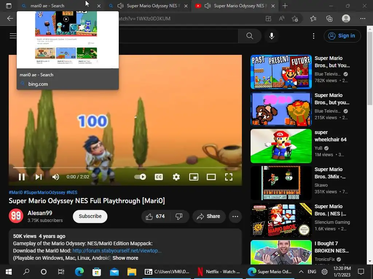The image size is (373, 279).
Task: Click the video progress bar
Action: 125,167
